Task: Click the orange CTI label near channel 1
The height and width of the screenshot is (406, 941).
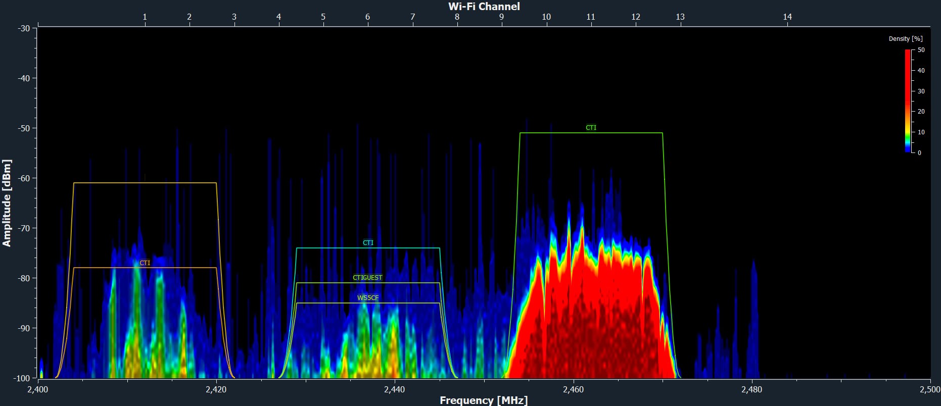Action: [145, 263]
